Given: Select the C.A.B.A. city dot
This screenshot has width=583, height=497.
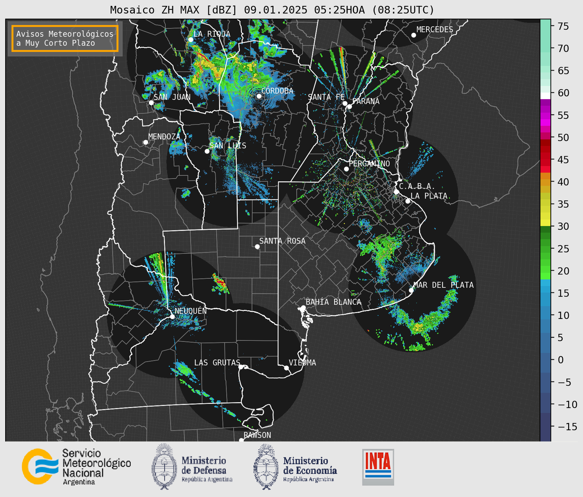Looking at the screenshot, I should point(396,191).
